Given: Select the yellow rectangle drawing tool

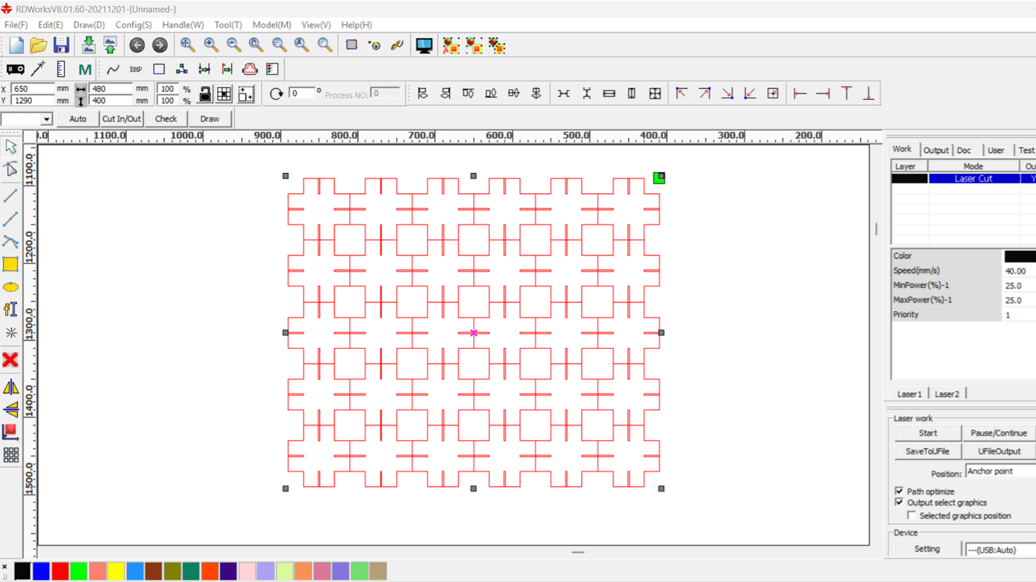Looking at the screenshot, I should click(11, 264).
